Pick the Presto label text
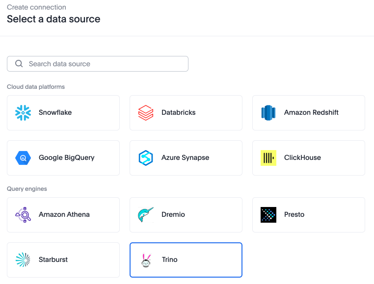The image size is (374, 284). coord(294,214)
